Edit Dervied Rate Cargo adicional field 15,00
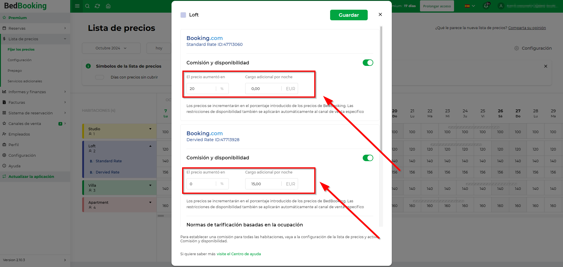Image resolution: width=563 pixels, height=267 pixels. [271, 184]
